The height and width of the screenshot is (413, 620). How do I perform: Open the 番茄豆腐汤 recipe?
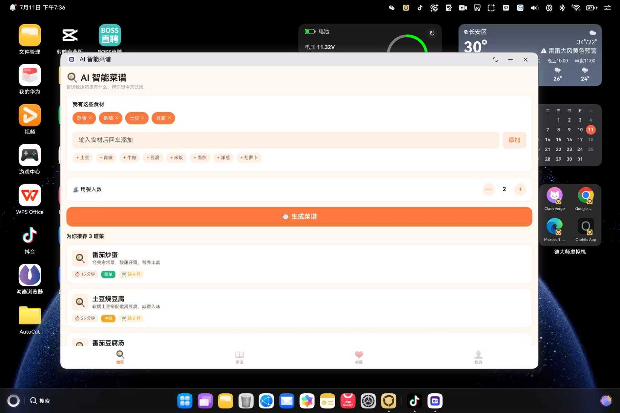tap(299, 340)
